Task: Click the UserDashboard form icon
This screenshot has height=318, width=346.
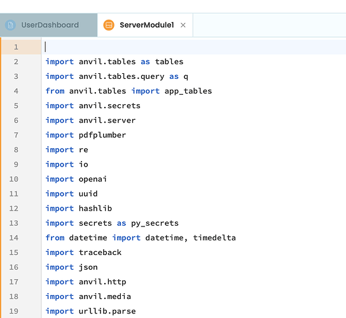Action: (x=10, y=25)
